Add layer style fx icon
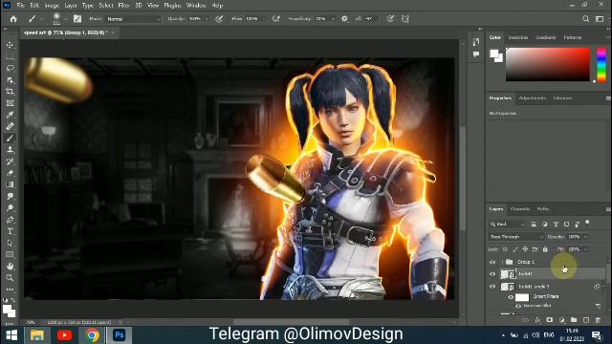Image resolution: width=612 pixels, height=344 pixels. click(x=537, y=320)
